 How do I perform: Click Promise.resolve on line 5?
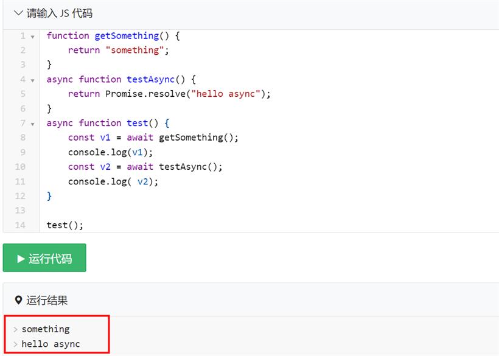point(145,94)
